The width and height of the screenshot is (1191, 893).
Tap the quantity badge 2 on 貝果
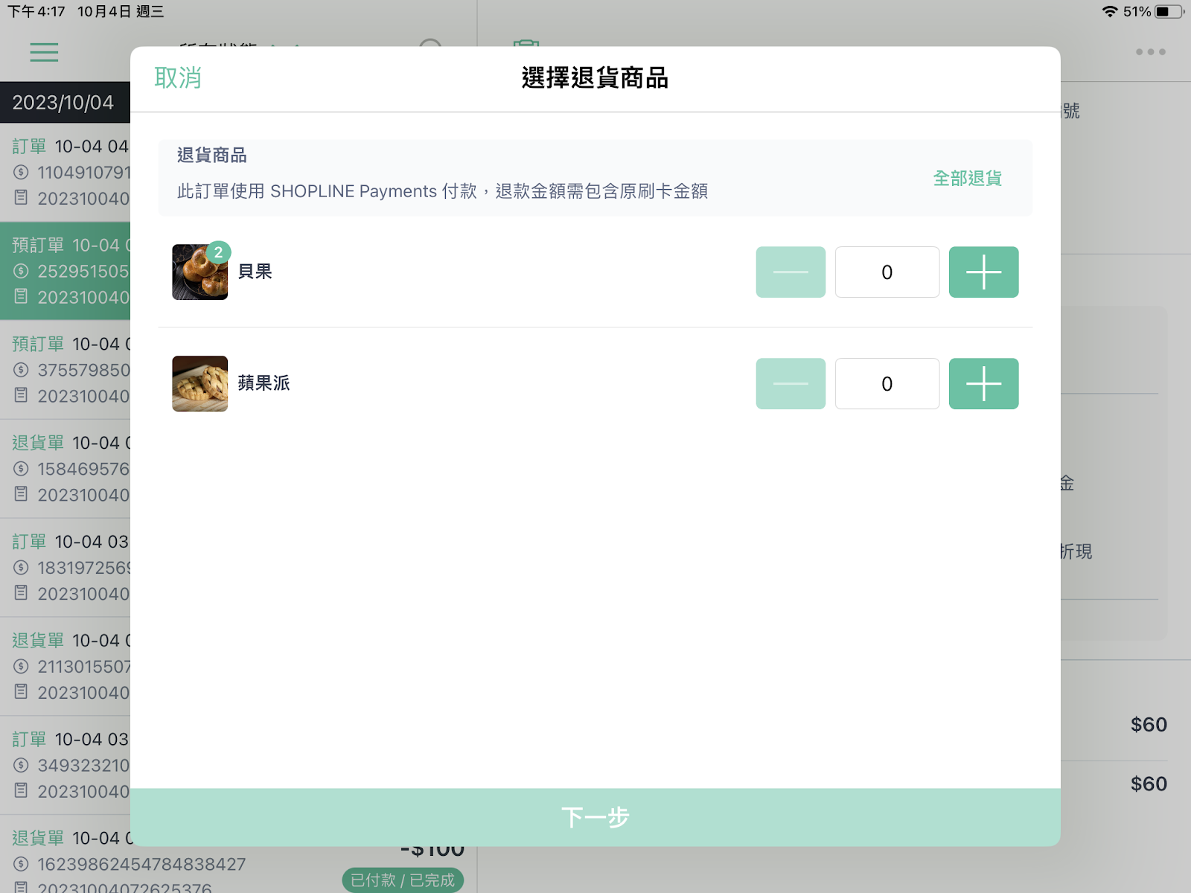tap(218, 252)
